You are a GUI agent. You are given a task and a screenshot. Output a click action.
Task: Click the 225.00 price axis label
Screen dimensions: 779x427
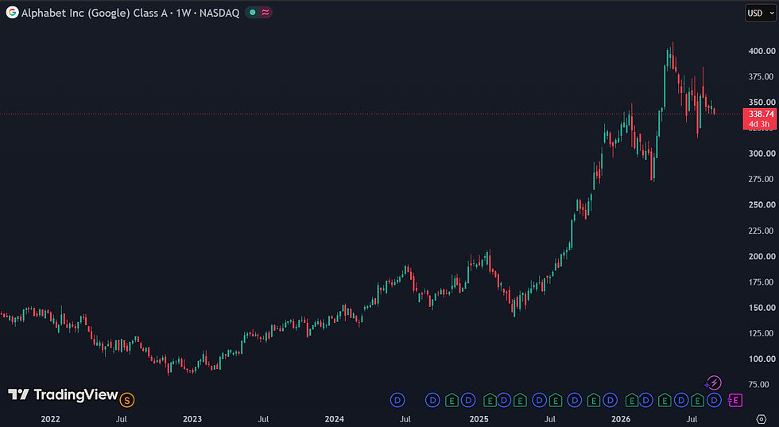pyautogui.click(x=762, y=231)
